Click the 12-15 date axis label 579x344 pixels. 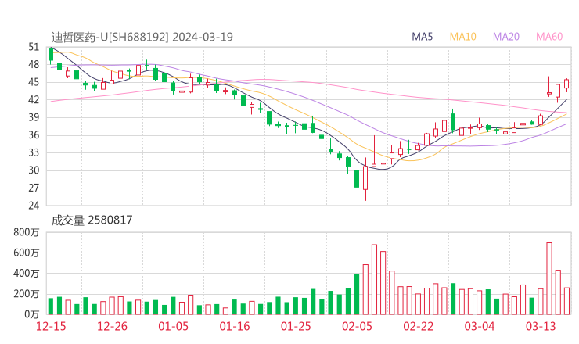click(x=51, y=326)
